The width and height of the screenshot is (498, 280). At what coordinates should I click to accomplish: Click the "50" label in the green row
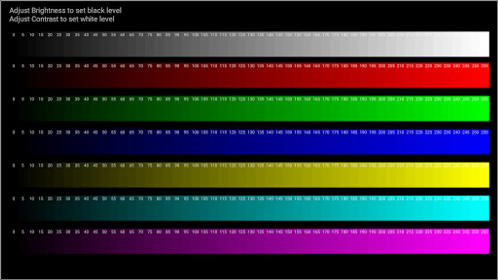(x=104, y=99)
